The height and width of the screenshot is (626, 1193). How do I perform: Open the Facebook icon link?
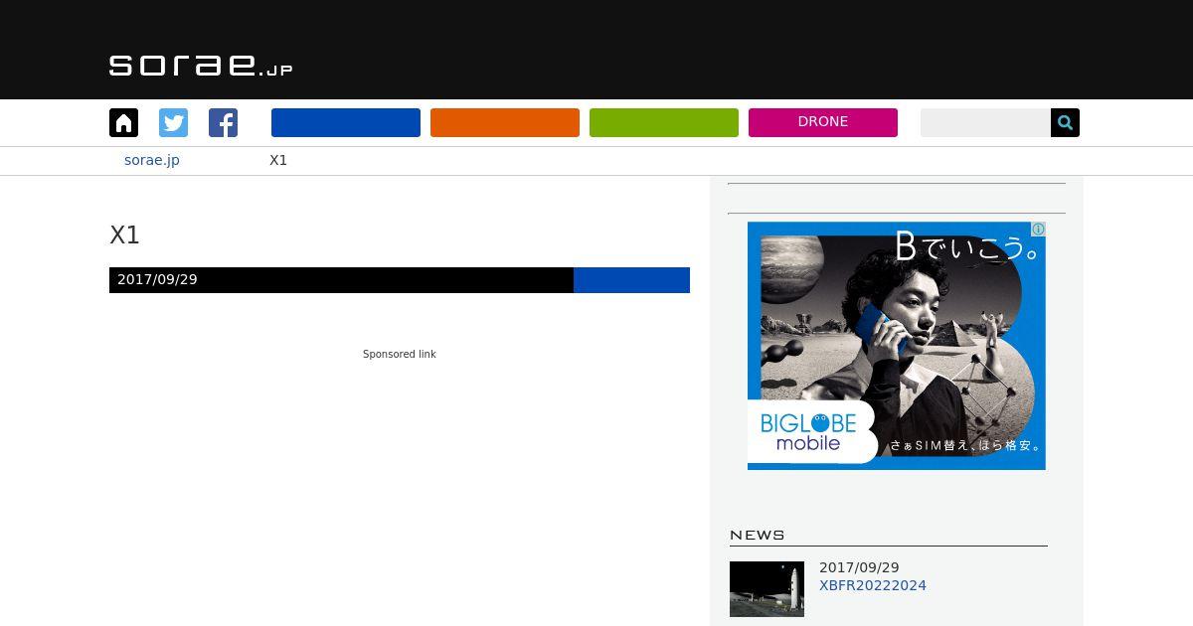(223, 122)
